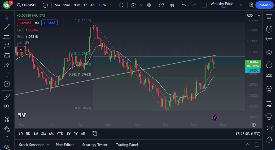This screenshot has width=275, height=150.
Task: Open the Indicators menu
Action: click(134, 5)
